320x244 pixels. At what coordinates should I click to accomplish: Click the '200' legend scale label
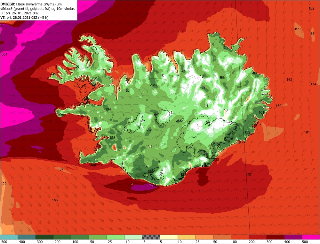tap(252, 242)
